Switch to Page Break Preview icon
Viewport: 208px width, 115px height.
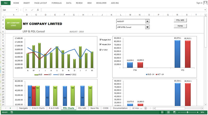pos(174,112)
